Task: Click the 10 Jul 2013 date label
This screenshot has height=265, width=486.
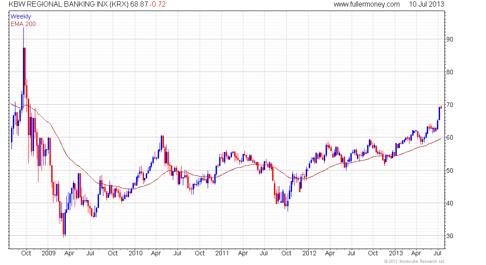Action: point(426,4)
